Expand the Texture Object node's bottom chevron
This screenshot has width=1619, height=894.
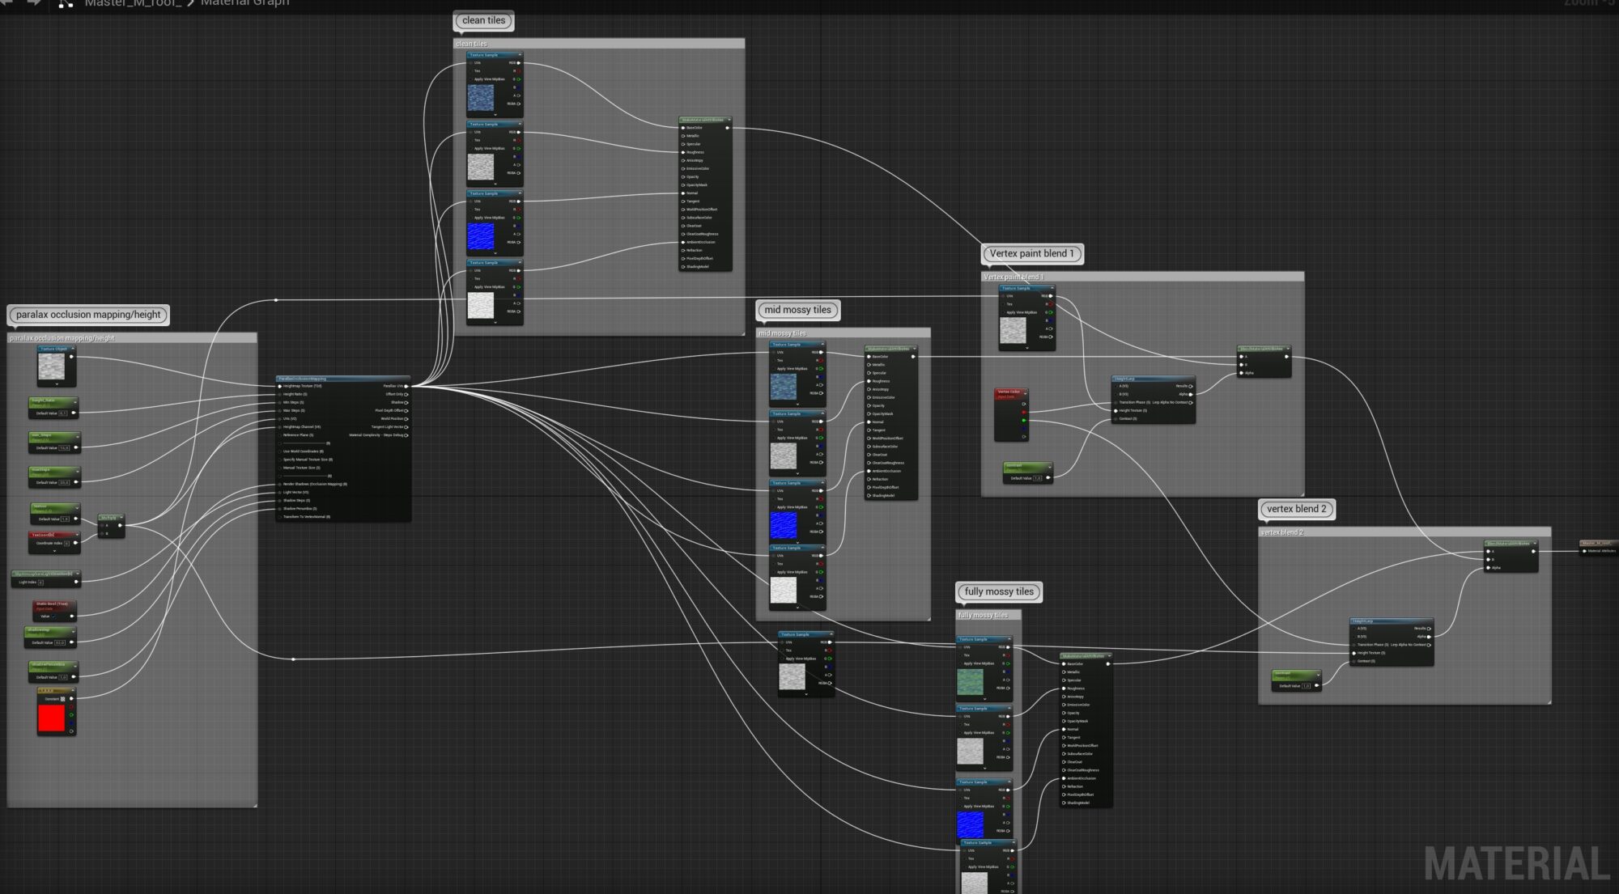[x=57, y=383]
